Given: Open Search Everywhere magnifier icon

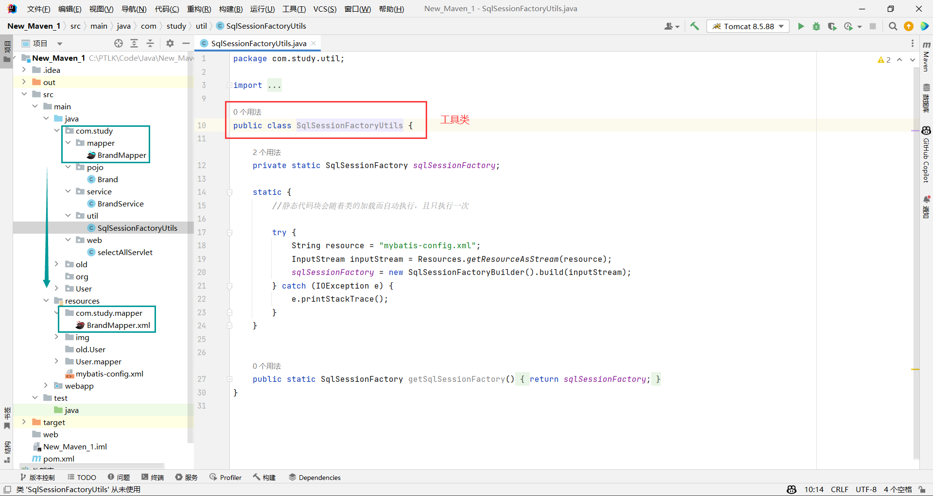Looking at the screenshot, I should pyautogui.click(x=893, y=26).
